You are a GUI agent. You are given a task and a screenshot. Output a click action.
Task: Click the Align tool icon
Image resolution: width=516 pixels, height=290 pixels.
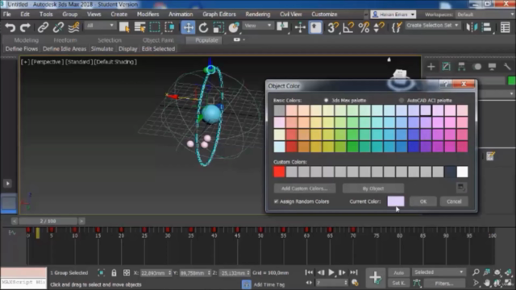pos(486,27)
